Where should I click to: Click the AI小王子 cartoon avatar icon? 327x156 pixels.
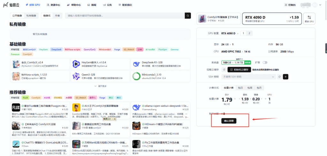coord(76,108)
